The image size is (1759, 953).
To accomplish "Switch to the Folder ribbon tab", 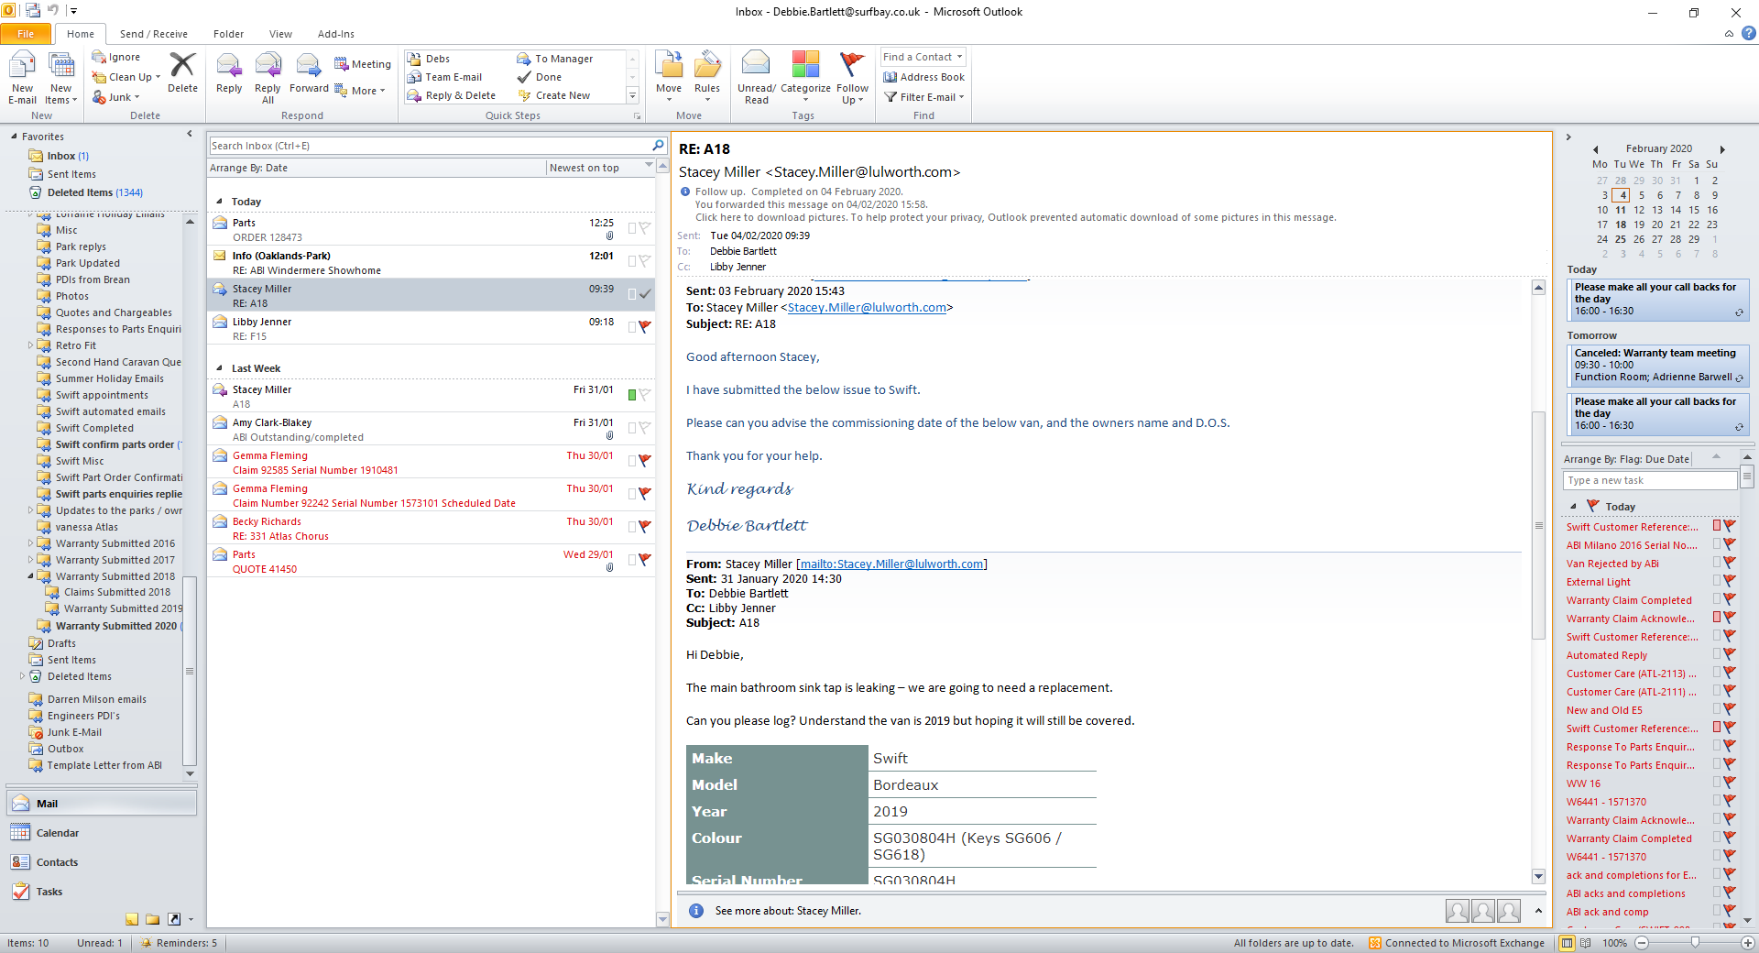I will click(x=228, y=34).
